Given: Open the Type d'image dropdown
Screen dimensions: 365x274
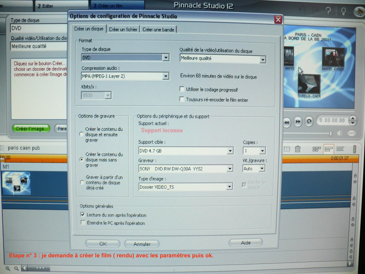Looking at the screenshot, I should coord(229,187).
